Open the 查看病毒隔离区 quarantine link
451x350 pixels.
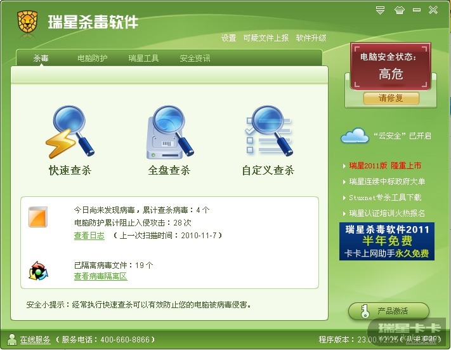[100, 276]
